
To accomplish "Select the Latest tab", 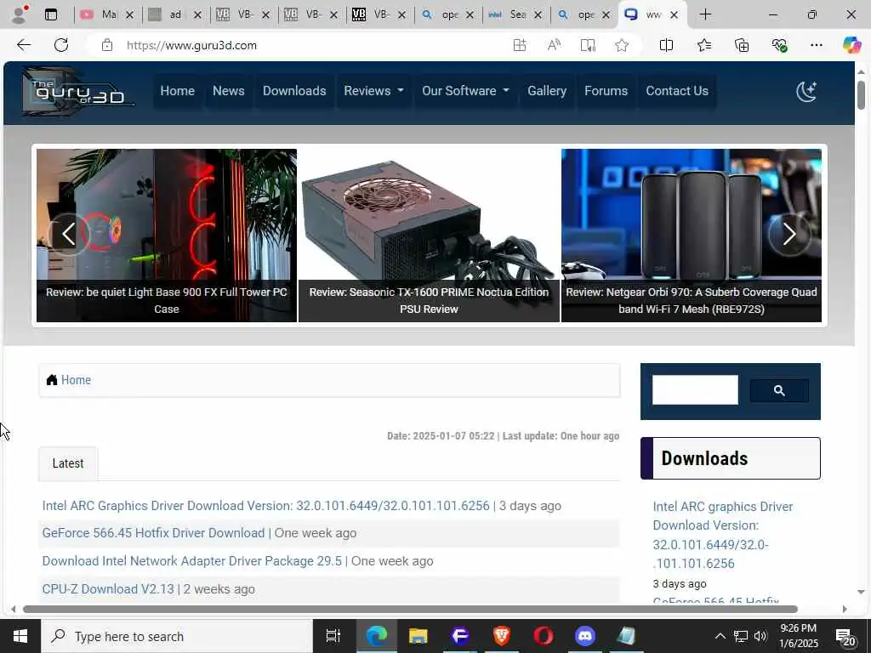I will coord(68,463).
